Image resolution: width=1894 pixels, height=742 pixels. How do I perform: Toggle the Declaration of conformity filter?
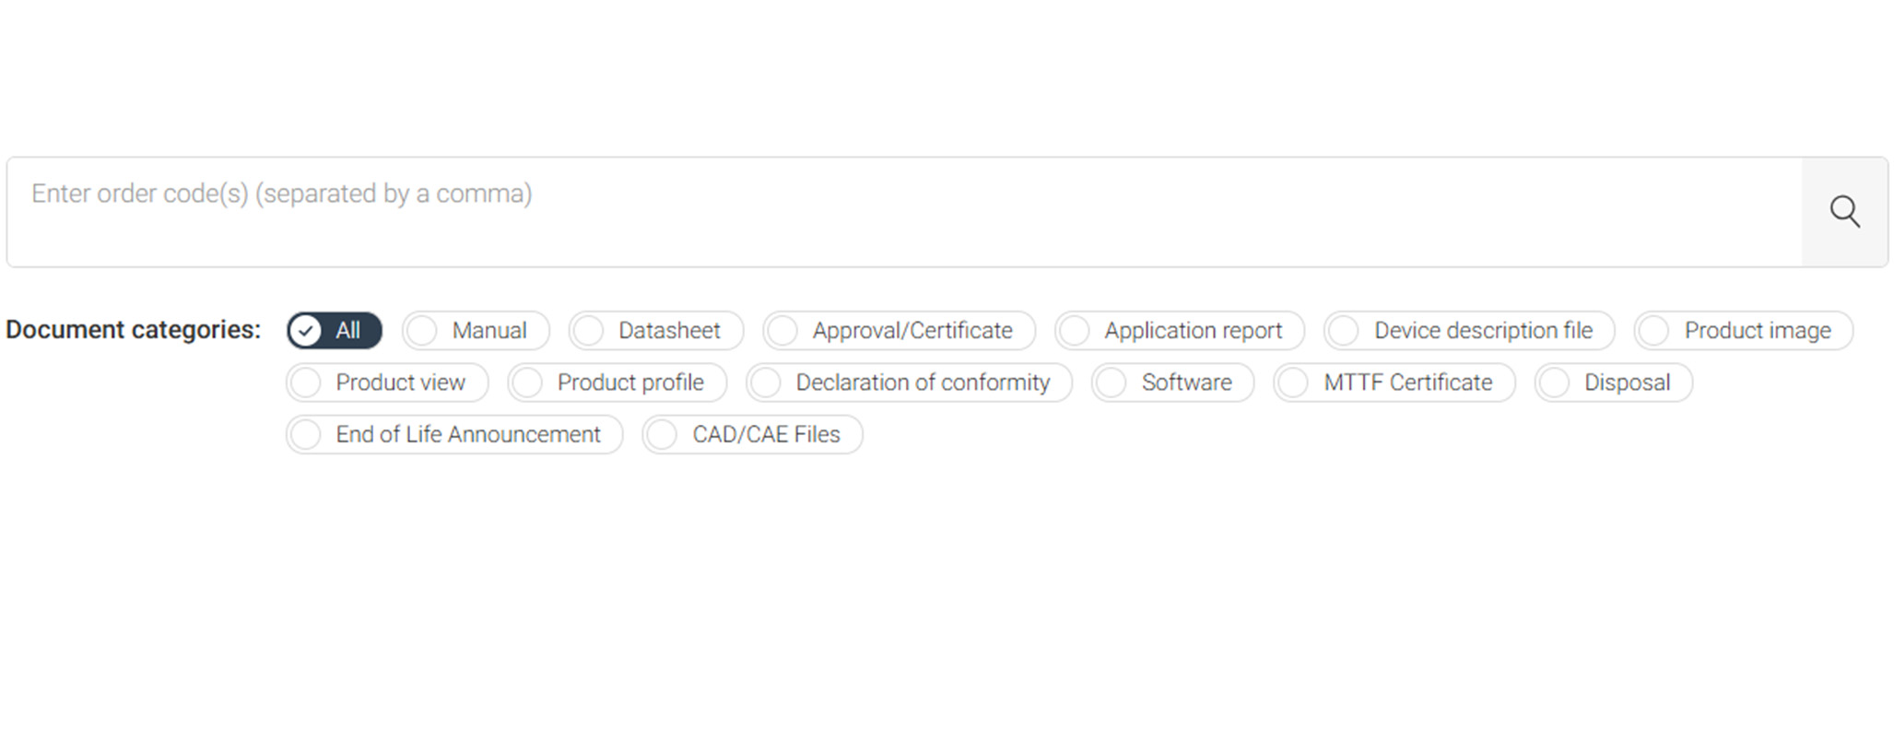[x=909, y=383]
